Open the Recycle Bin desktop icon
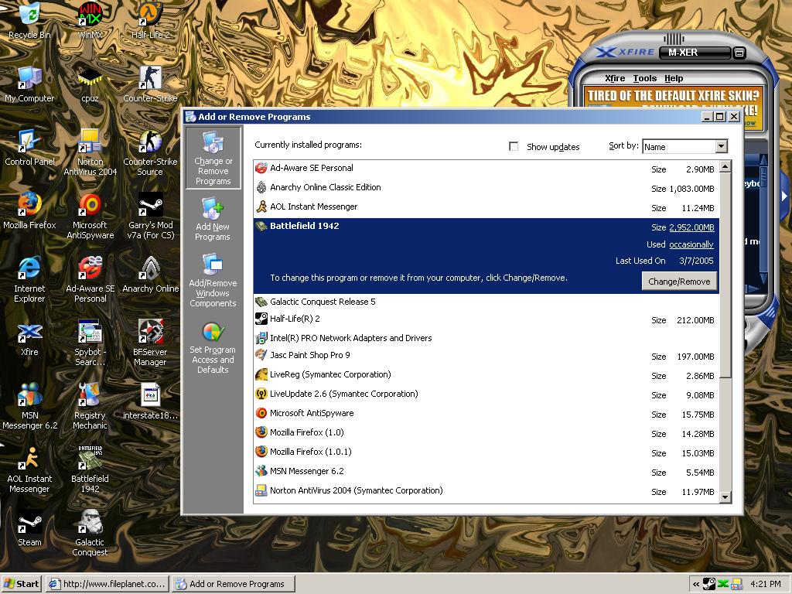Screen dimensions: 792x594 coord(29,20)
